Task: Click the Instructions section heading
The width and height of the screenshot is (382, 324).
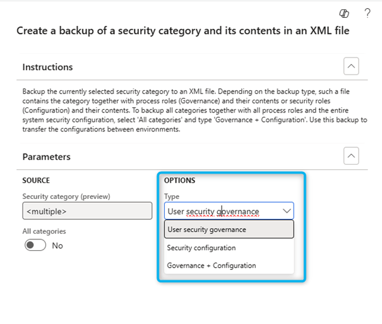Action: tap(47, 67)
